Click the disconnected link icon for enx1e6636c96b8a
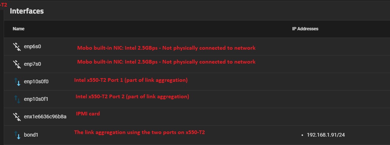 coord(17,117)
